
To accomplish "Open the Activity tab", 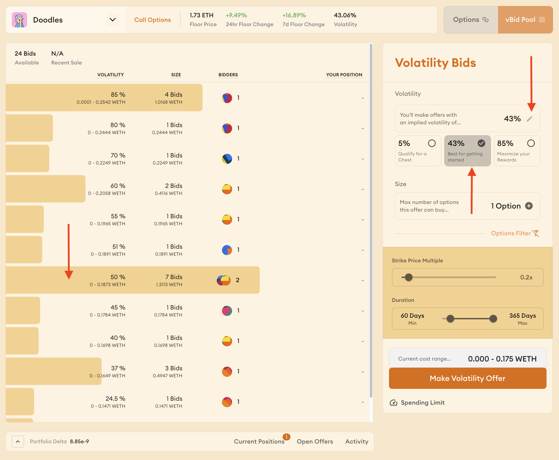I will click(357, 441).
